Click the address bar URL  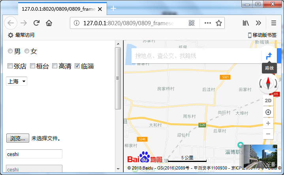tap(128, 23)
